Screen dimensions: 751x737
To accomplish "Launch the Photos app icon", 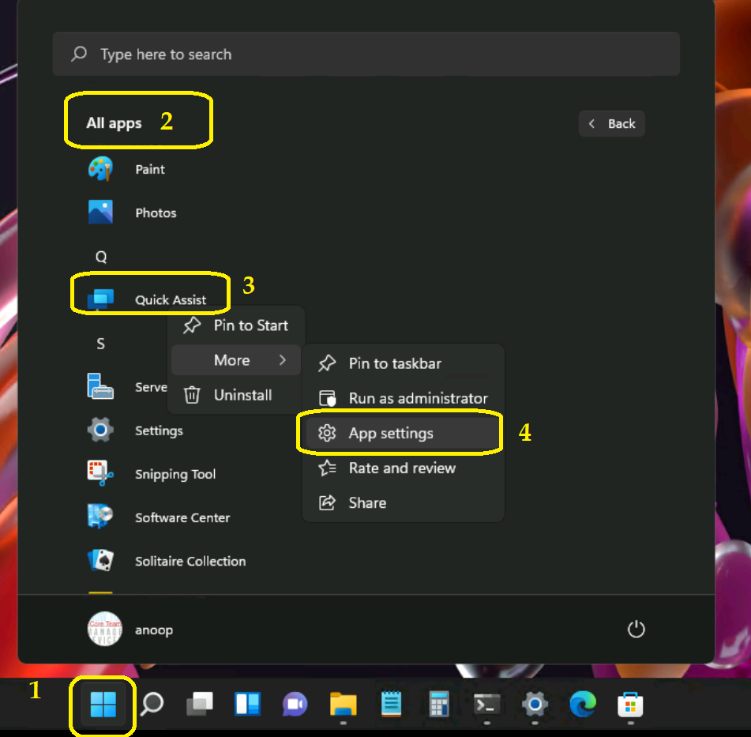I will pyautogui.click(x=100, y=212).
